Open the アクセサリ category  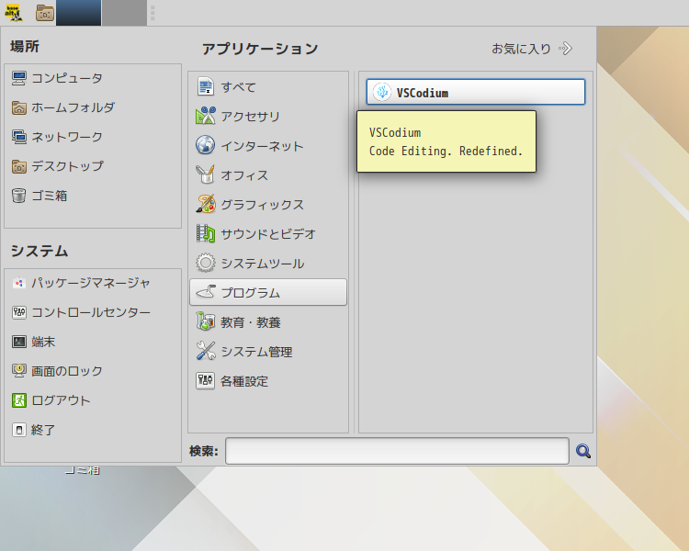[x=268, y=117]
